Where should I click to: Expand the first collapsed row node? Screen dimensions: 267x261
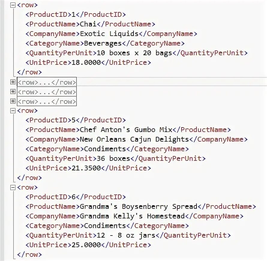click(x=13, y=82)
